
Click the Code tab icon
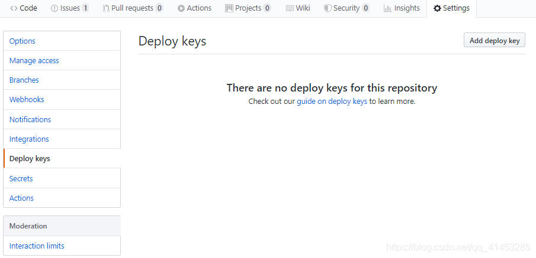(14, 8)
